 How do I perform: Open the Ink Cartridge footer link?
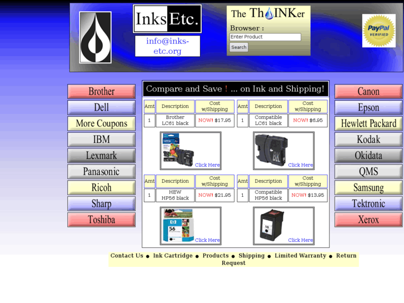[173, 256]
